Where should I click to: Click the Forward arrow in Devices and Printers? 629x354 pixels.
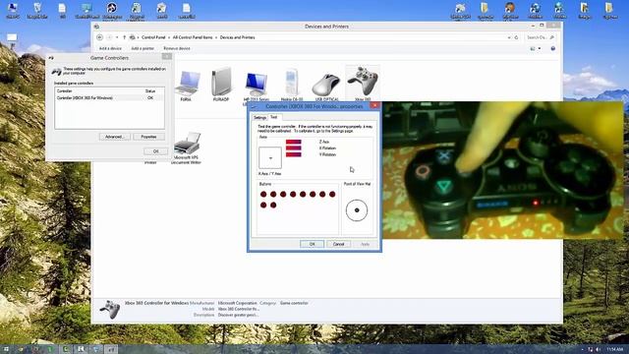(109, 37)
